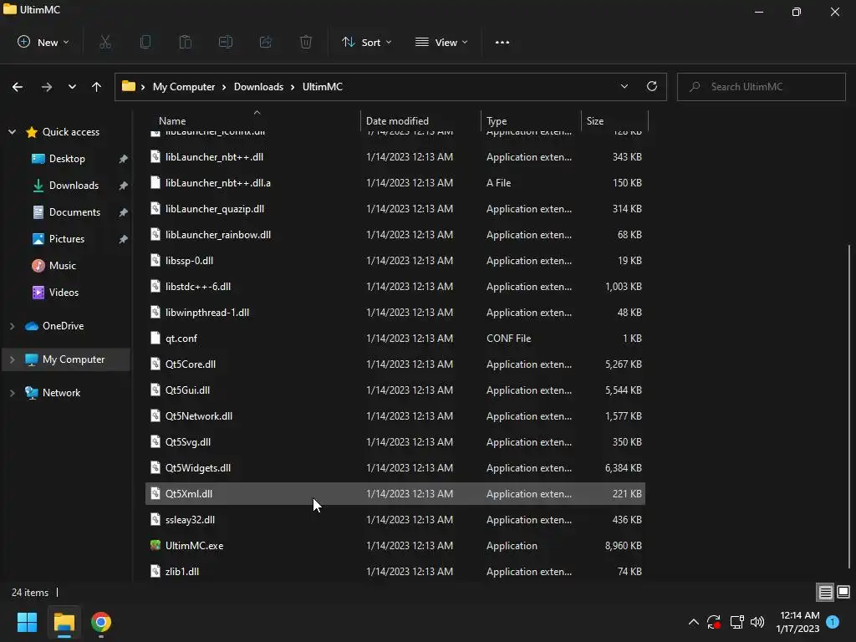Click the chevron after Downloads in address bar
The width and height of the screenshot is (856, 642).
point(293,87)
